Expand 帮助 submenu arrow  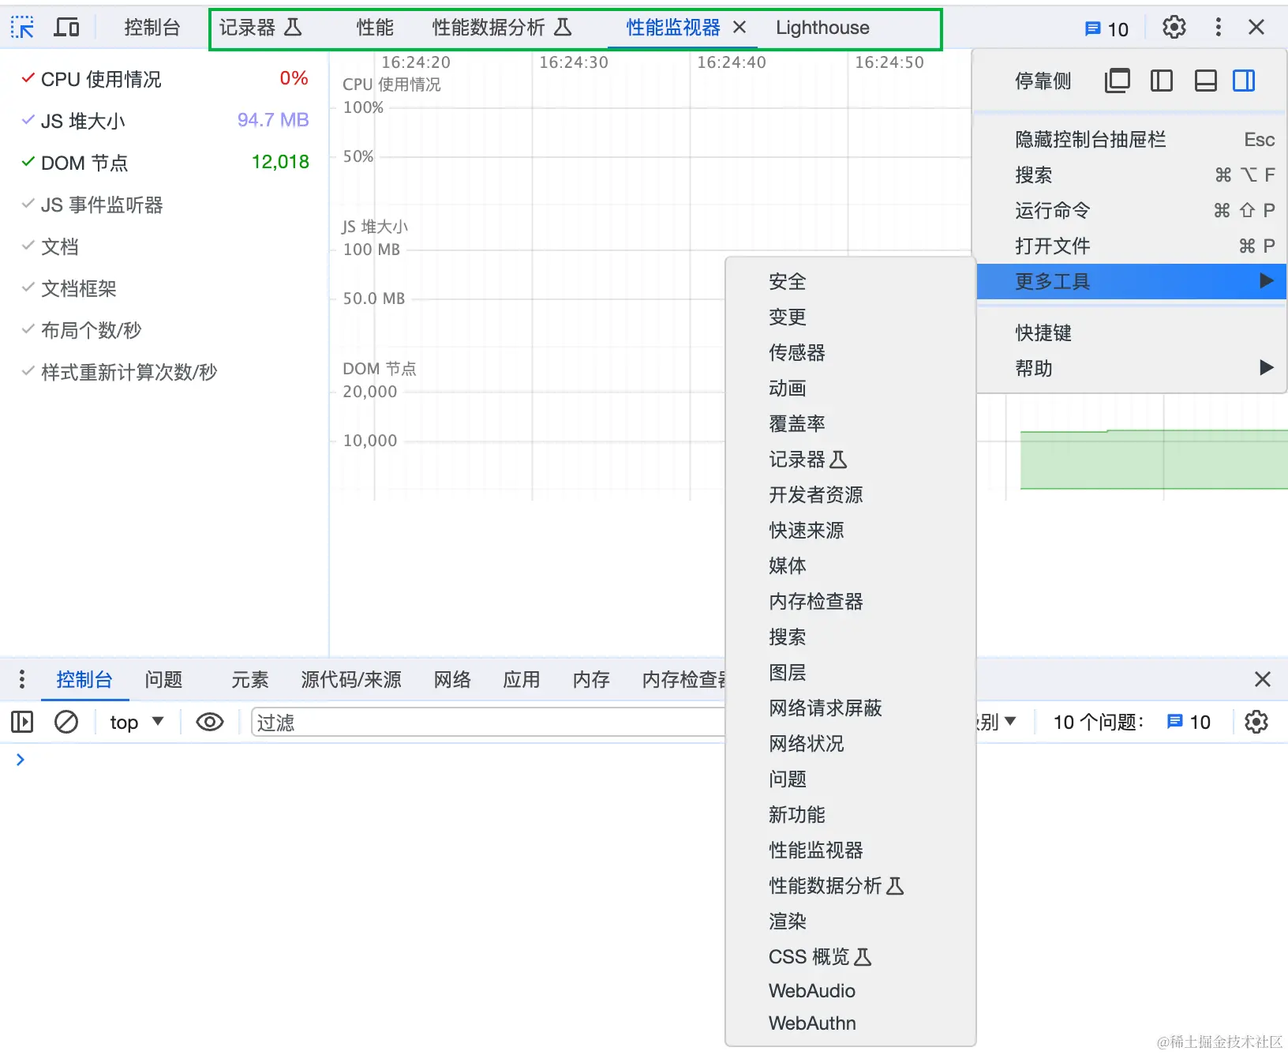click(1266, 367)
